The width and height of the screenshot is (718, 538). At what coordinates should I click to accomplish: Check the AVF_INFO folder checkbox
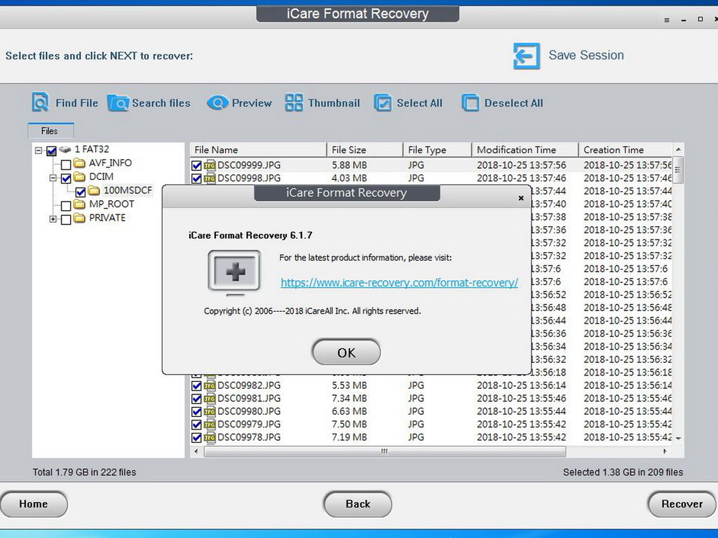pos(66,164)
